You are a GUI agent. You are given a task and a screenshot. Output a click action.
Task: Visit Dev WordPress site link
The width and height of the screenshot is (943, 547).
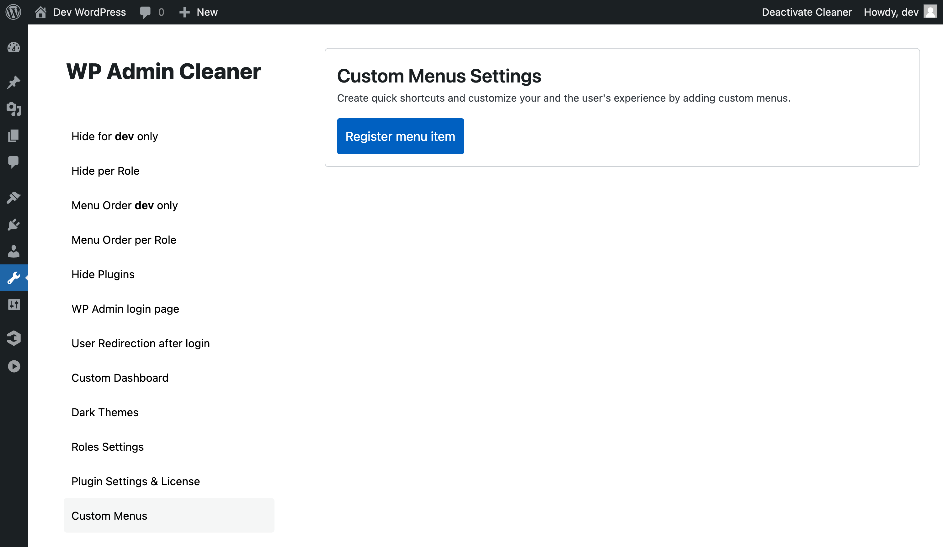[89, 12]
